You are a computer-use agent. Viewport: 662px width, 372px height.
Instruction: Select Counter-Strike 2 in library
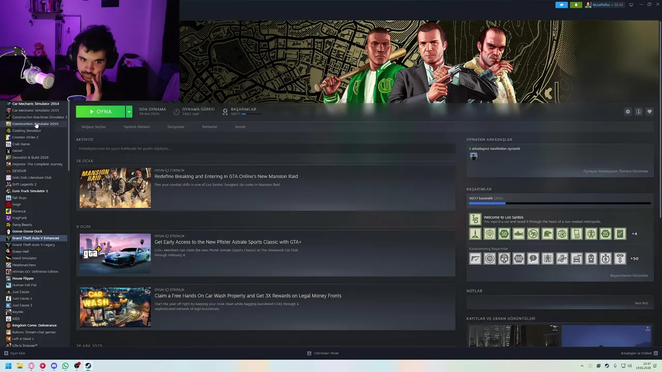click(25, 137)
